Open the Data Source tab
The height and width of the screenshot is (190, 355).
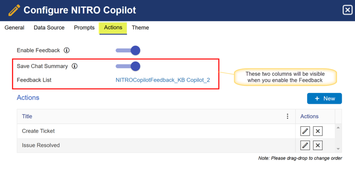(x=49, y=28)
